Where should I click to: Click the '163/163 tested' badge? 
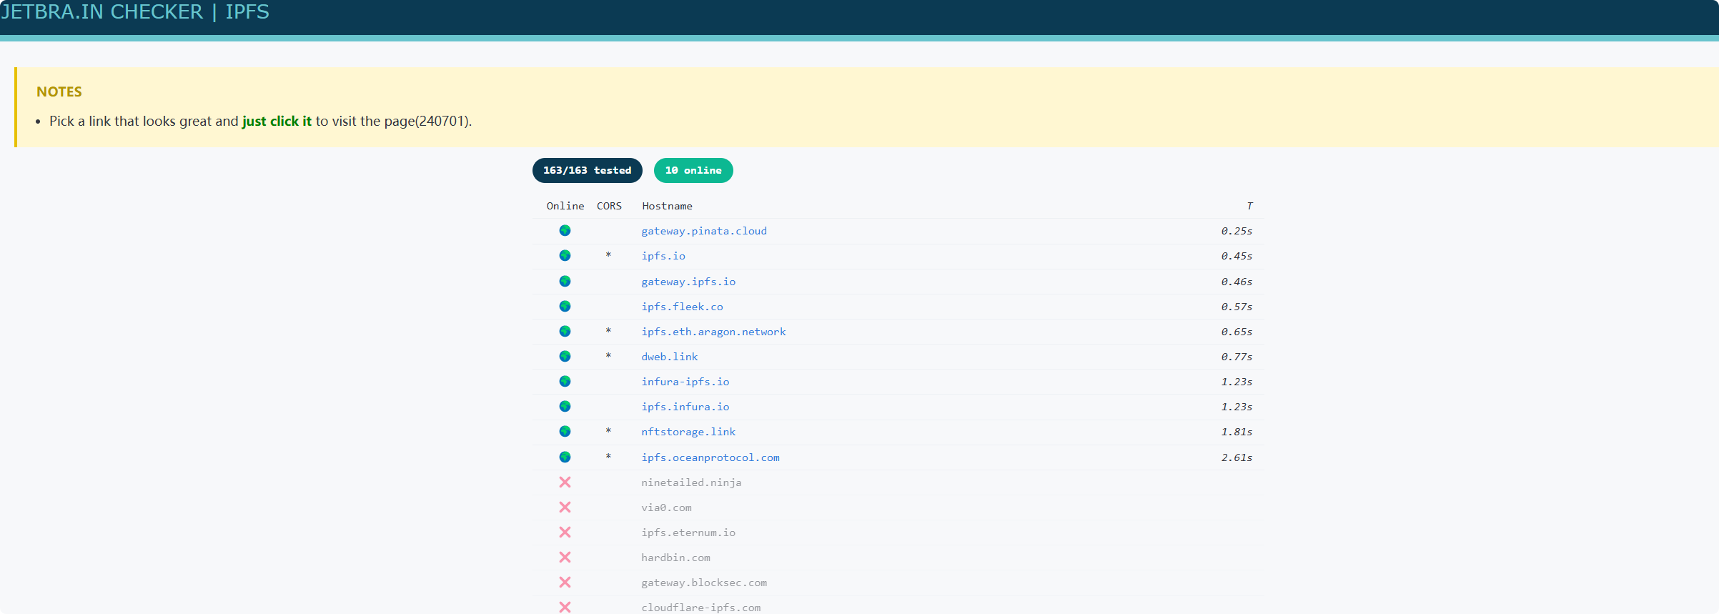point(588,170)
